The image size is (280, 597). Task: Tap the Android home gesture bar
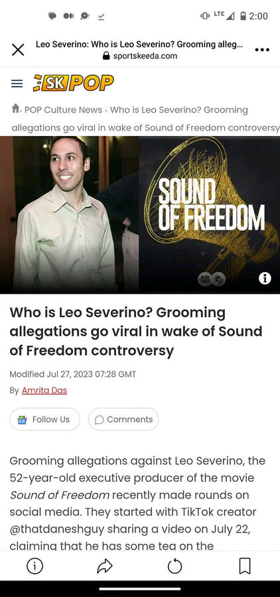point(140,589)
